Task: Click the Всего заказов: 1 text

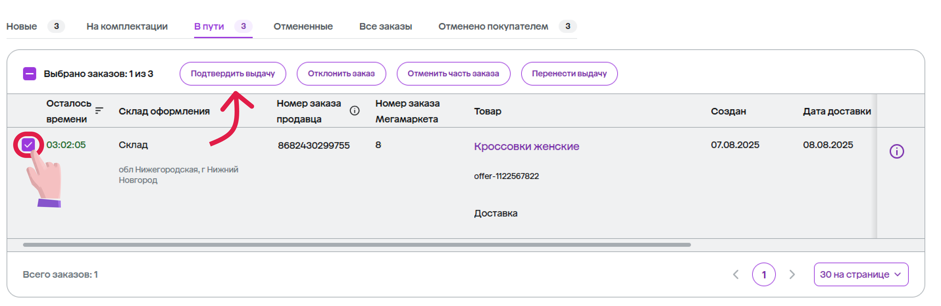Action: click(60, 274)
